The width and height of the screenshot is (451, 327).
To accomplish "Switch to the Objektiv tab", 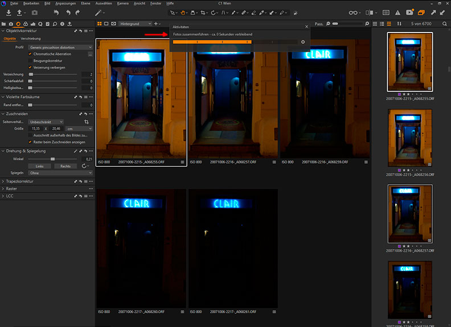I will (x=10, y=39).
